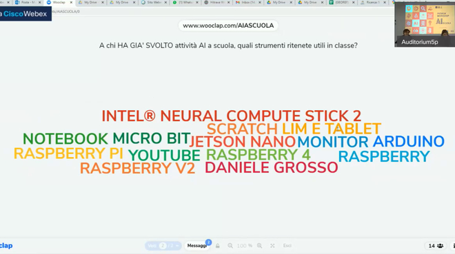Image resolution: width=455 pixels, height=254 pixels.
Task: Open the participants count with people icon
Action: click(x=436, y=246)
